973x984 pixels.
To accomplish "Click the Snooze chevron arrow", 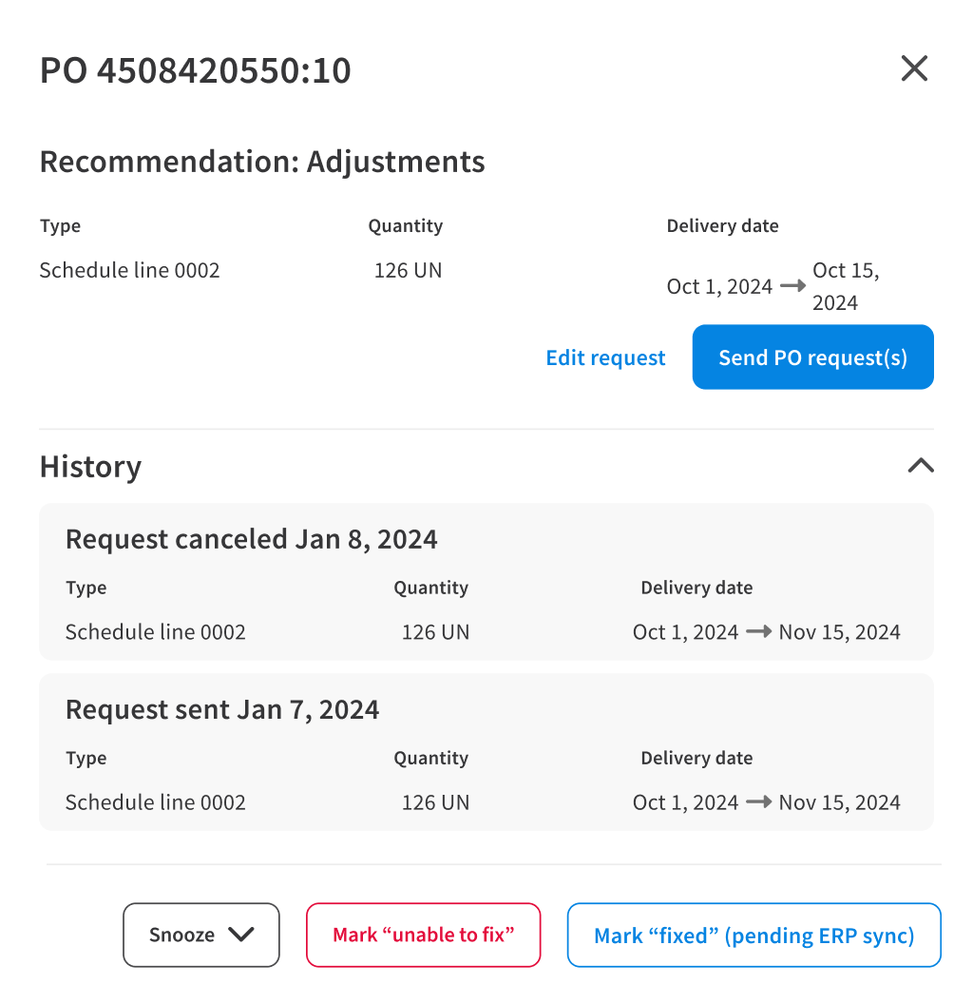I will click(241, 935).
